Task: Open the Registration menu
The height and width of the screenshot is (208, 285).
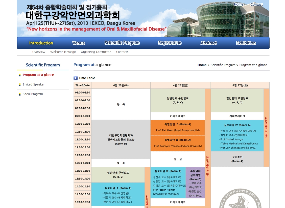Action: point(170,43)
